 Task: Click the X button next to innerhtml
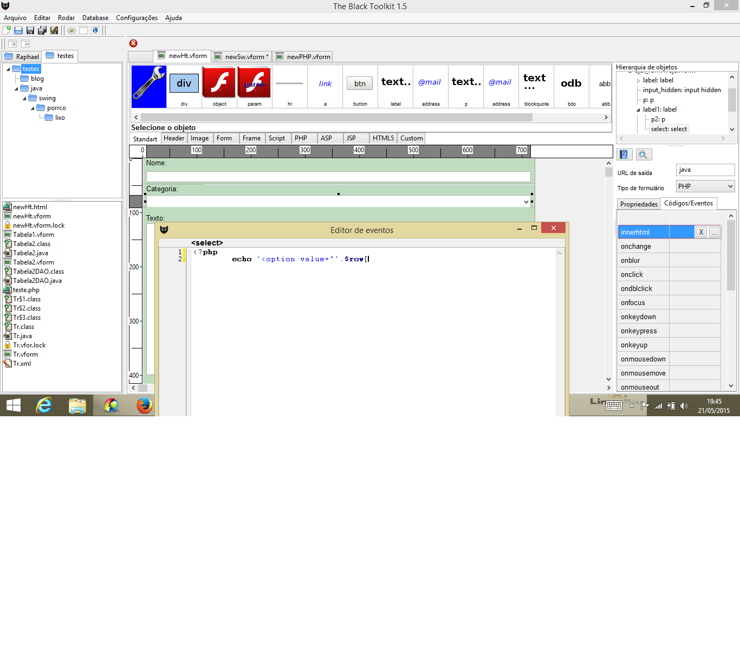point(700,231)
